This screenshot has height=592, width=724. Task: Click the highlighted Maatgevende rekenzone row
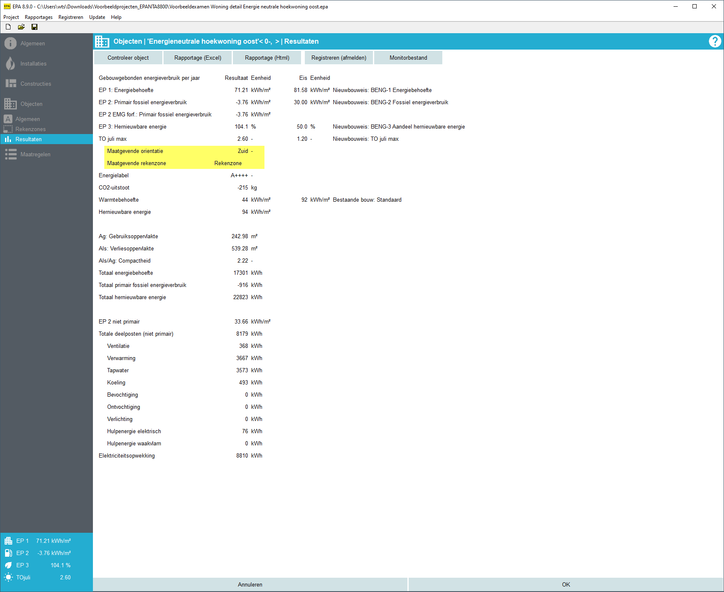click(x=184, y=163)
